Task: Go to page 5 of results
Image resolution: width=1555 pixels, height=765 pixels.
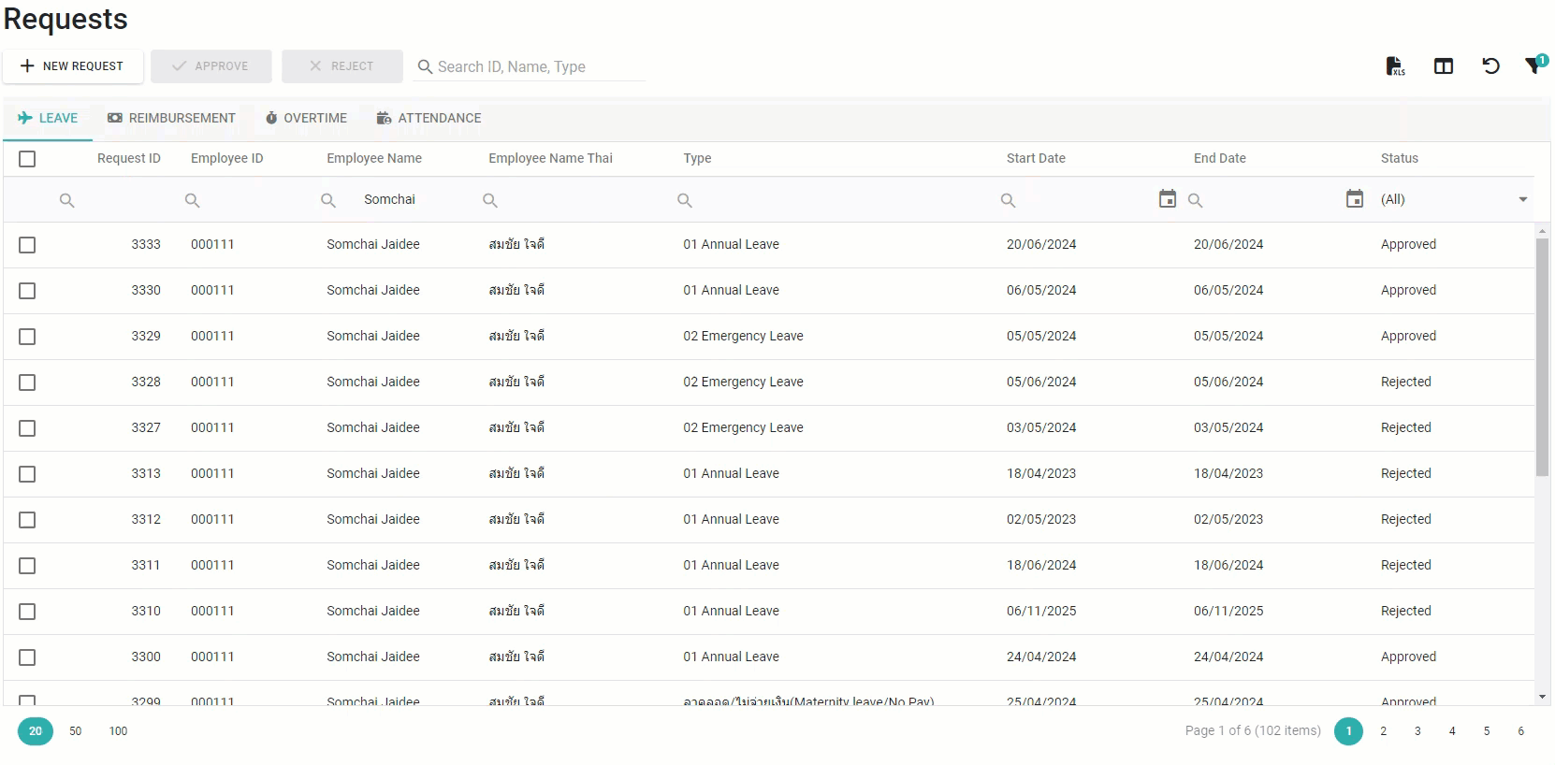Action: 1487,731
